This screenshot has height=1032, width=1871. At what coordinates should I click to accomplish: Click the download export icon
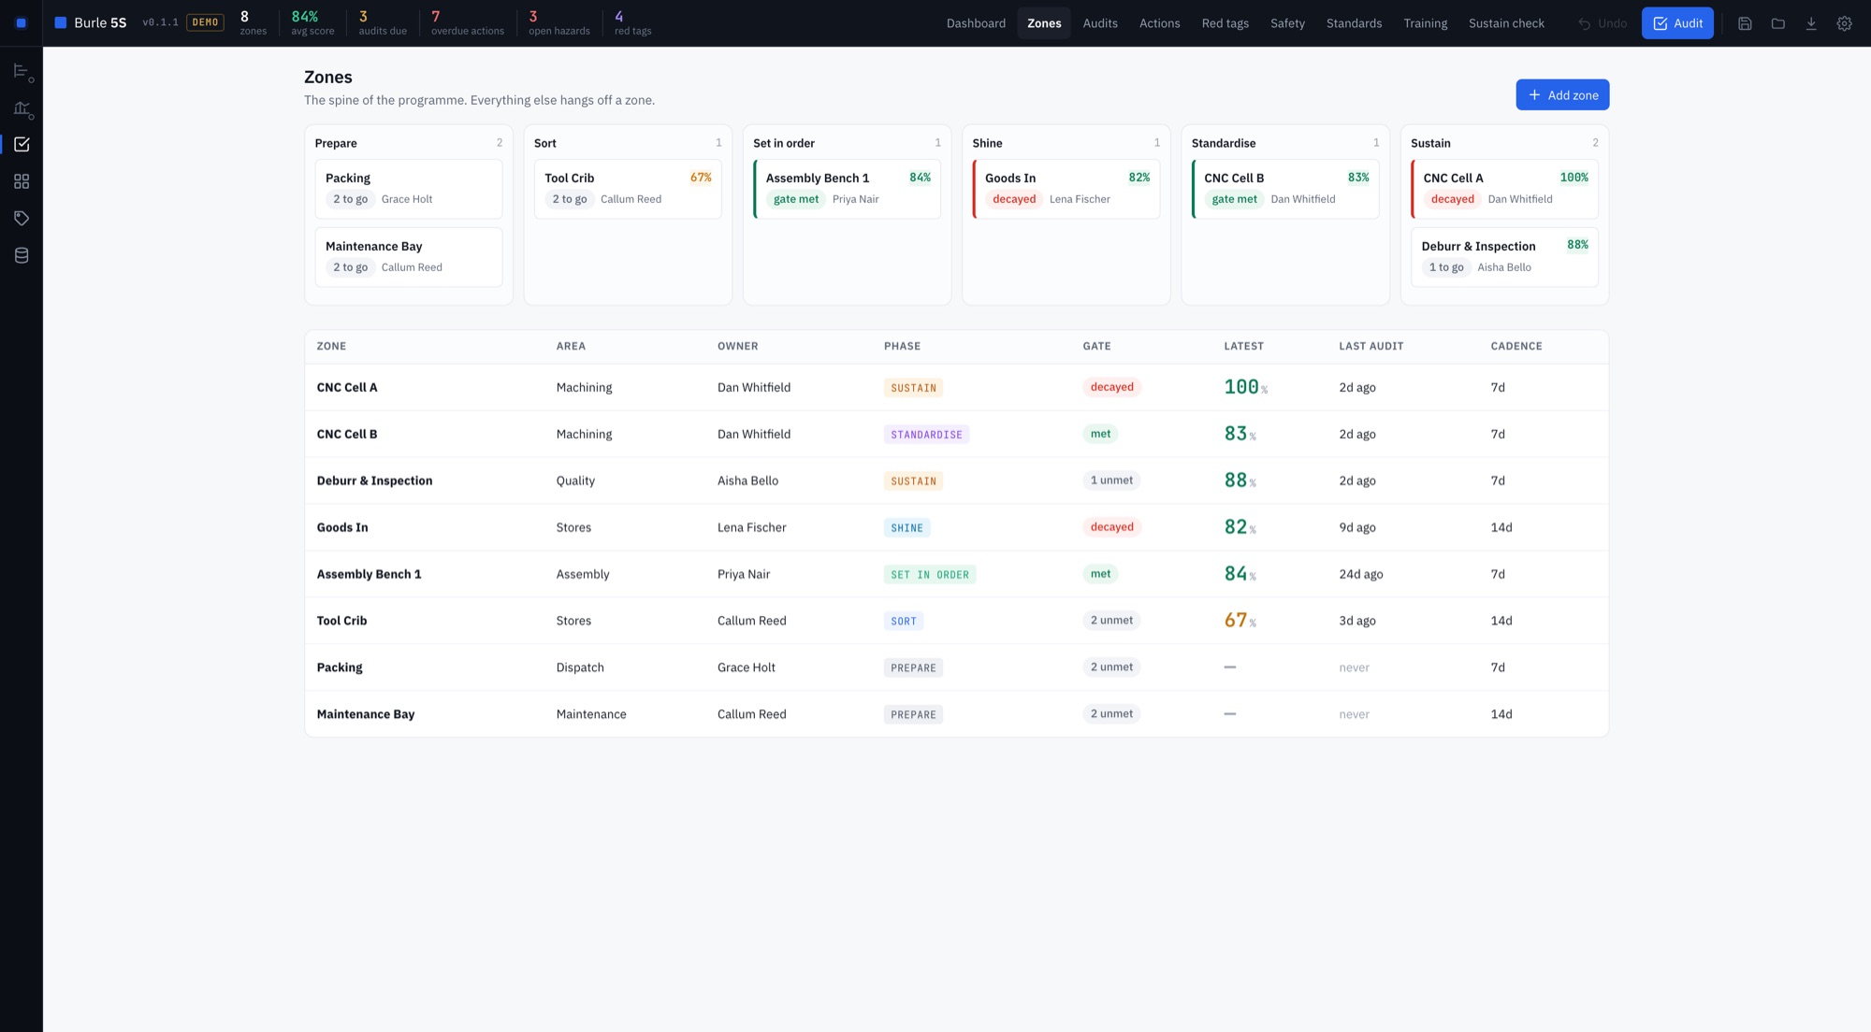1811,23
